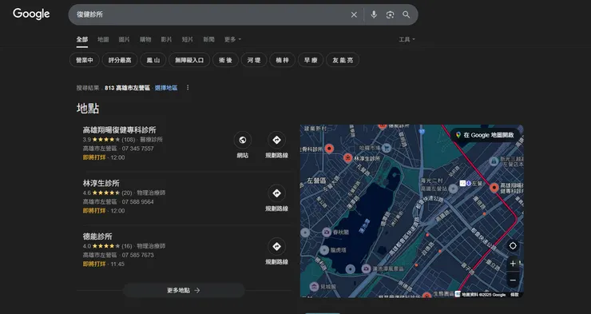Image resolution: width=591 pixels, height=314 pixels.
Task: Zoom out the map with minus button
Action: (513, 280)
